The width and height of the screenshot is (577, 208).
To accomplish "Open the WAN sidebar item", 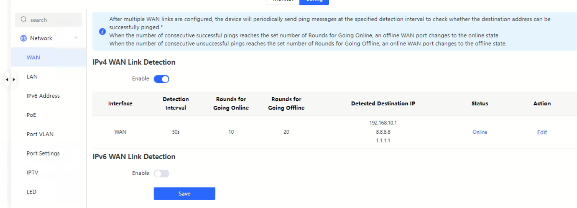I will pos(33,57).
